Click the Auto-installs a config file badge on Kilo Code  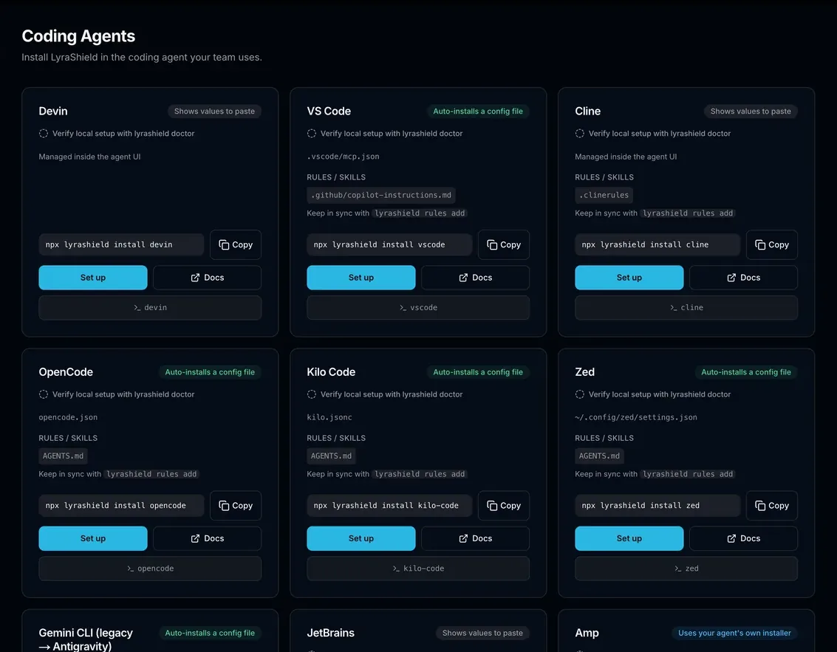478,372
